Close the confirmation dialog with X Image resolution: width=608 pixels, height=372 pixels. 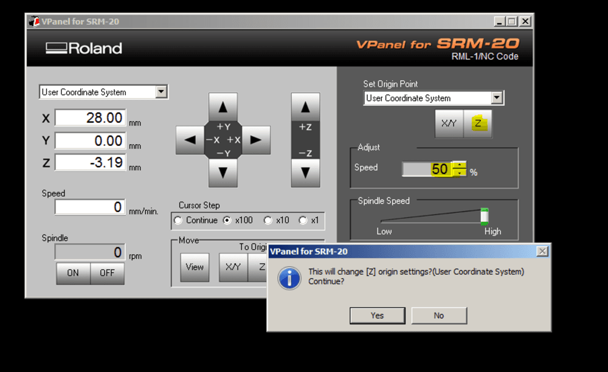542,252
